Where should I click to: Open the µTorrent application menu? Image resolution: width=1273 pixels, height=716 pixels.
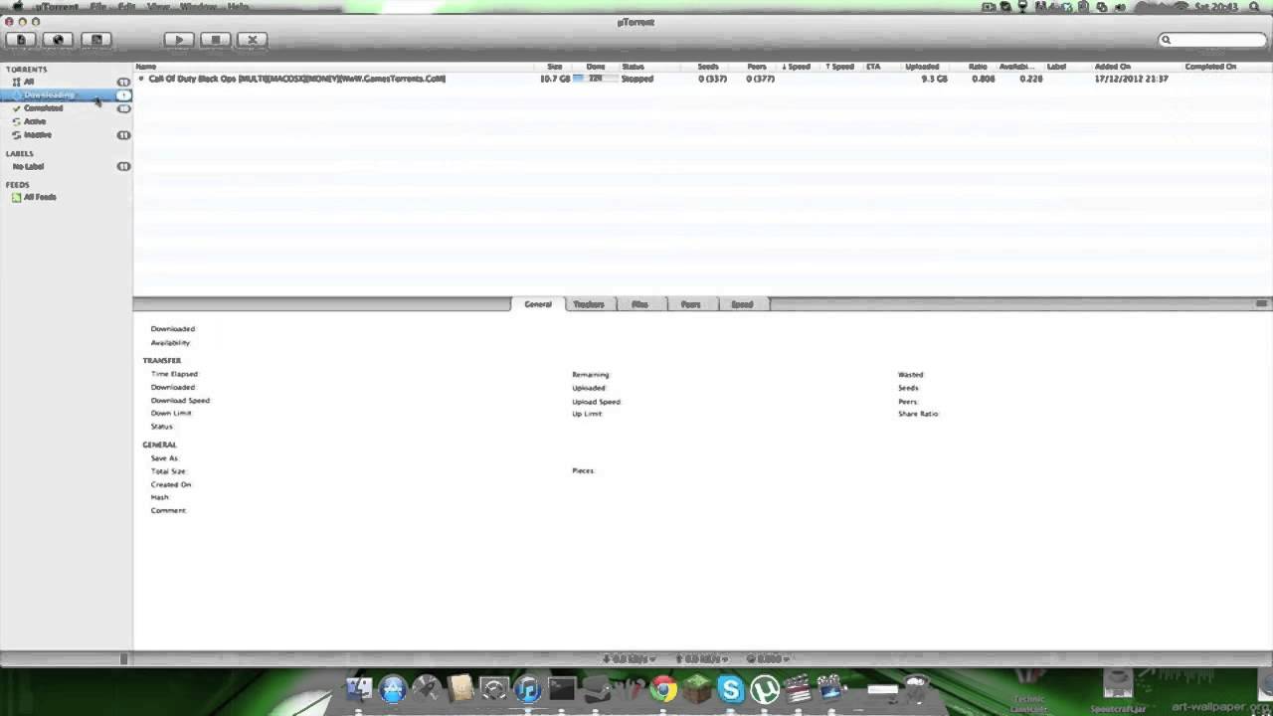[58, 7]
